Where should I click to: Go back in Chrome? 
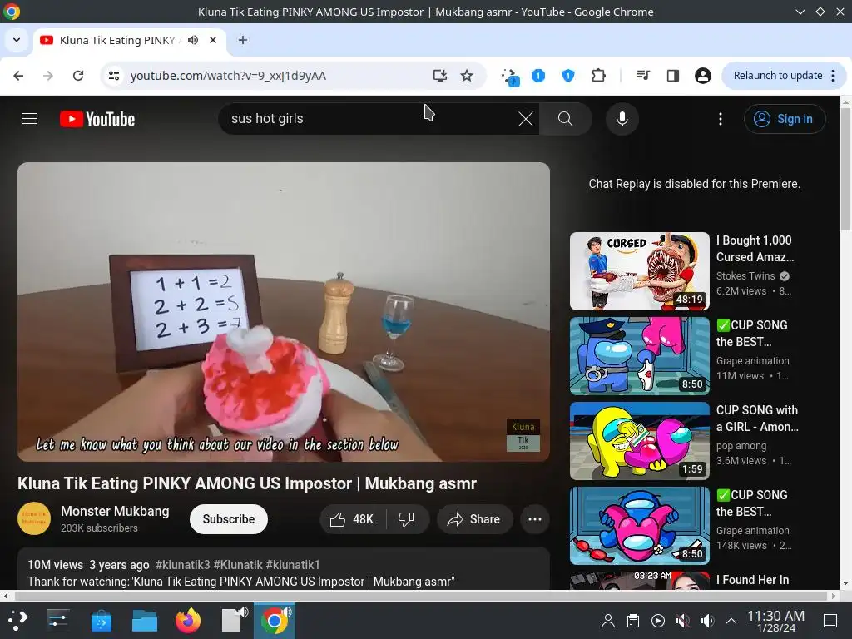point(18,76)
